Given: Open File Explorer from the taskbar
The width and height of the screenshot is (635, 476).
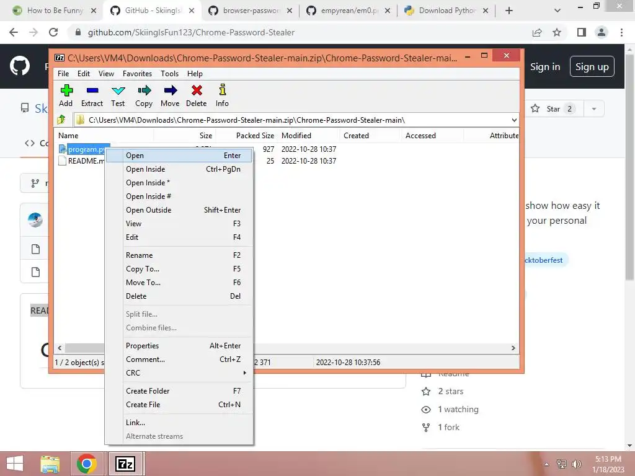Looking at the screenshot, I should coord(50,464).
